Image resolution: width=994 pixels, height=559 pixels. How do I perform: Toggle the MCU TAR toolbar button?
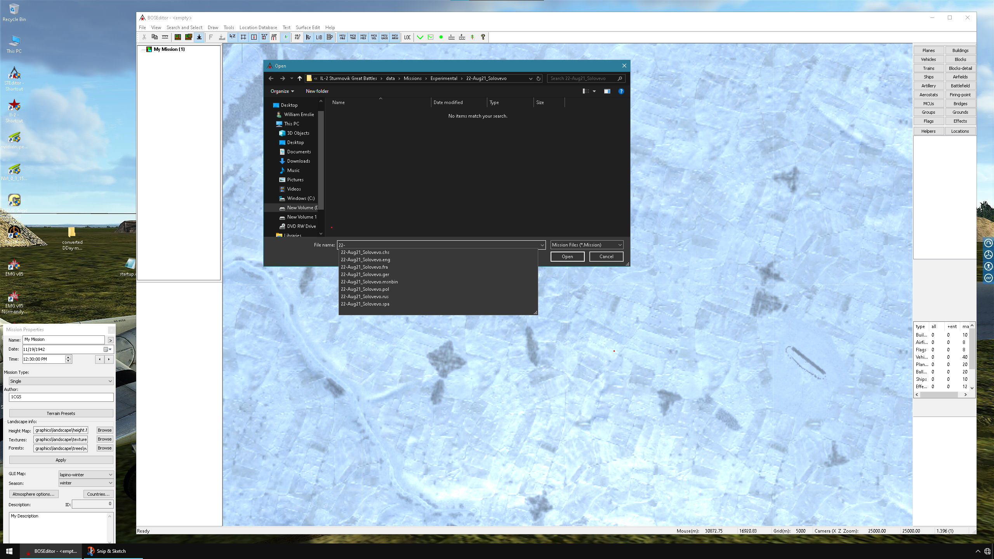[353, 37]
